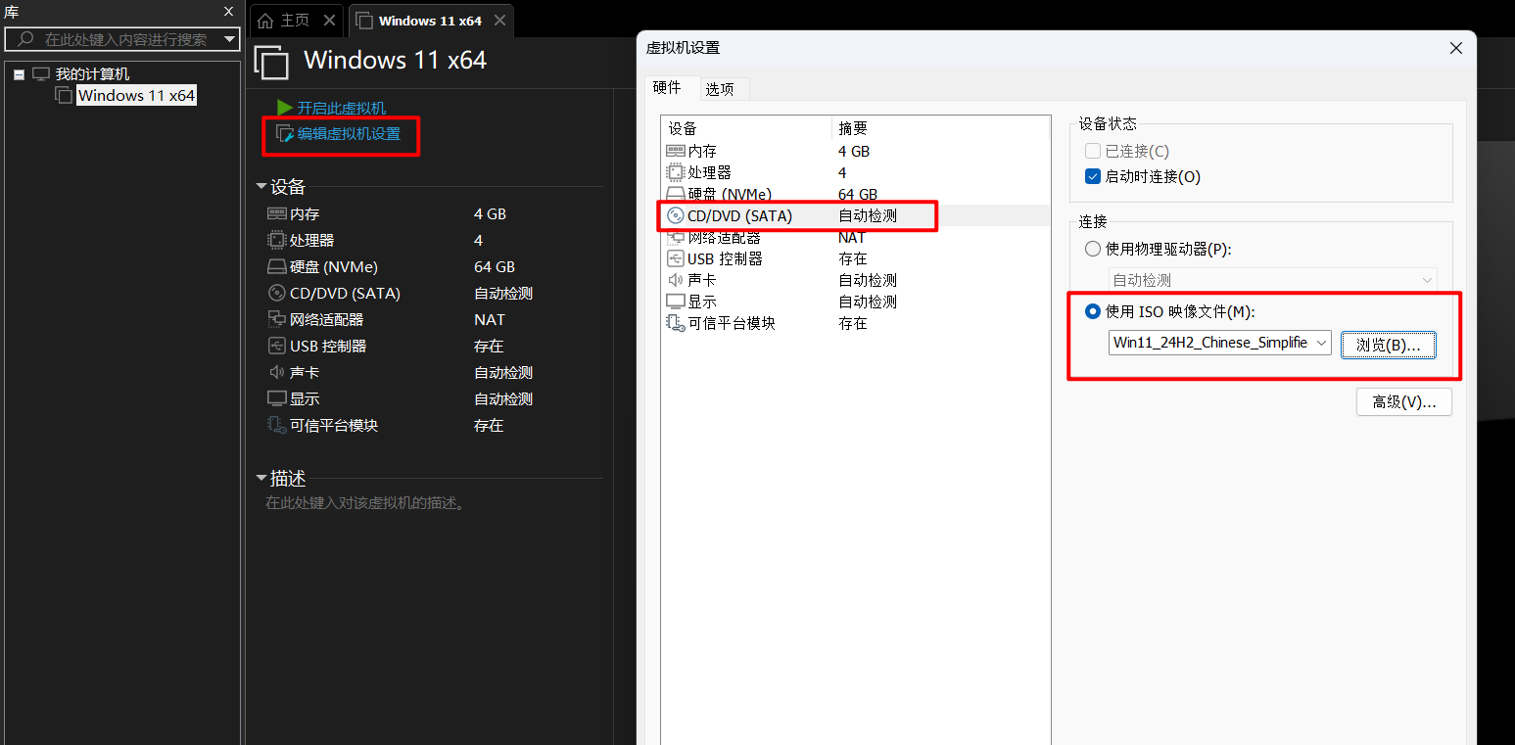Click the 声卡 speaker icon in settings dialog
The width and height of the screenshot is (1515, 745).
(x=676, y=280)
